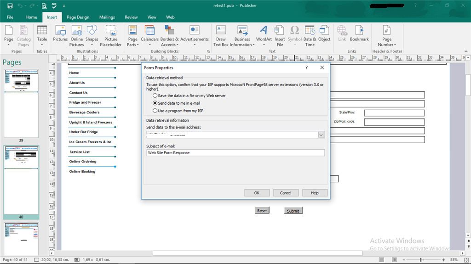Viewport: 471px width, 264px height.
Task: Click the Zip/Post. code input field
Action: (x=394, y=122)
